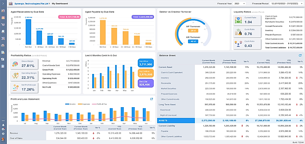Open the settings gear in sidebar

click(3, 134)
